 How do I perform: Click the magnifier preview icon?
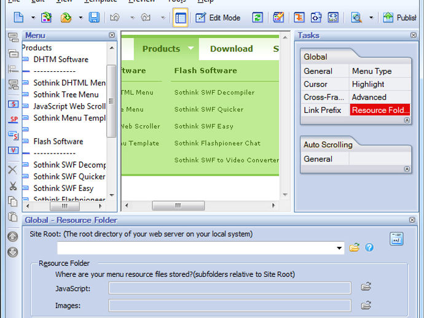pyautogui.click(x=356, y=18)
